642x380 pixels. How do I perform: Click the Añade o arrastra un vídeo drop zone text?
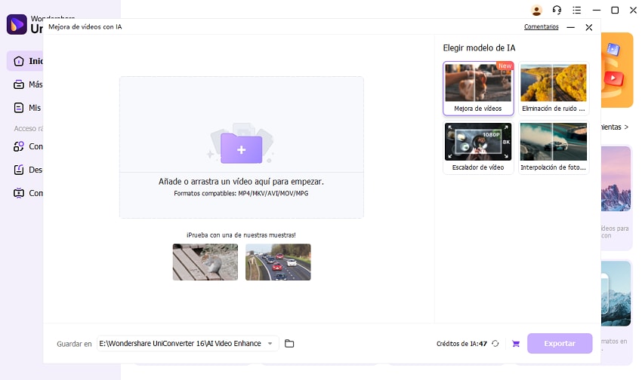pyautogui.click(x=241, y=182)
